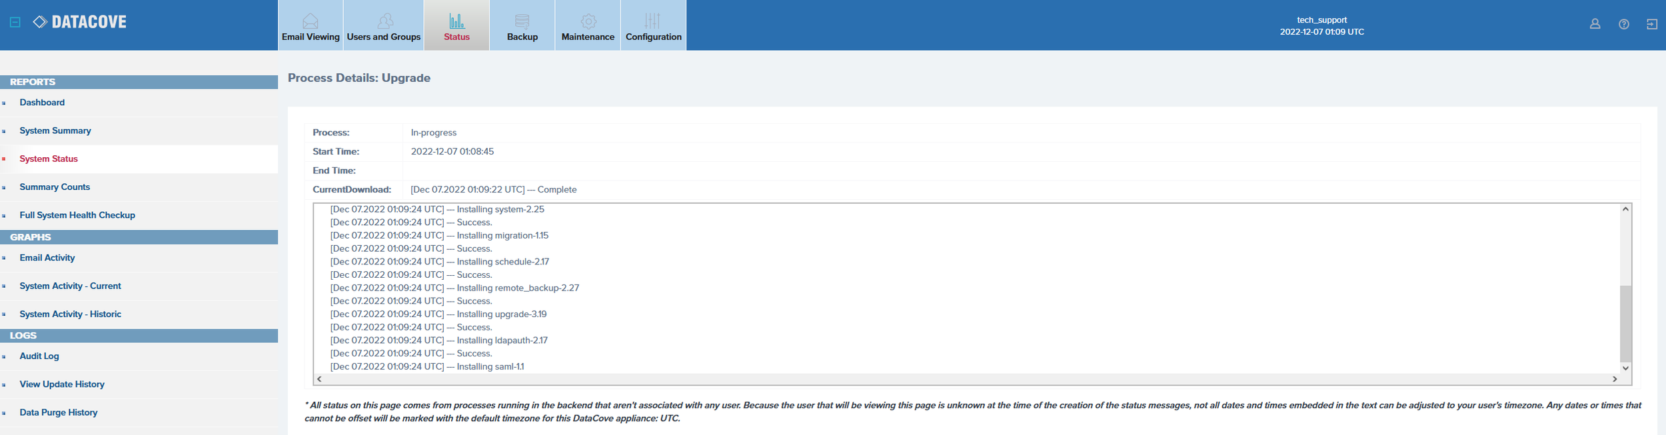Click the timezone footnote text
Image resolution: width=1666 pixels, height=435 pixels.
click(973, 412)
